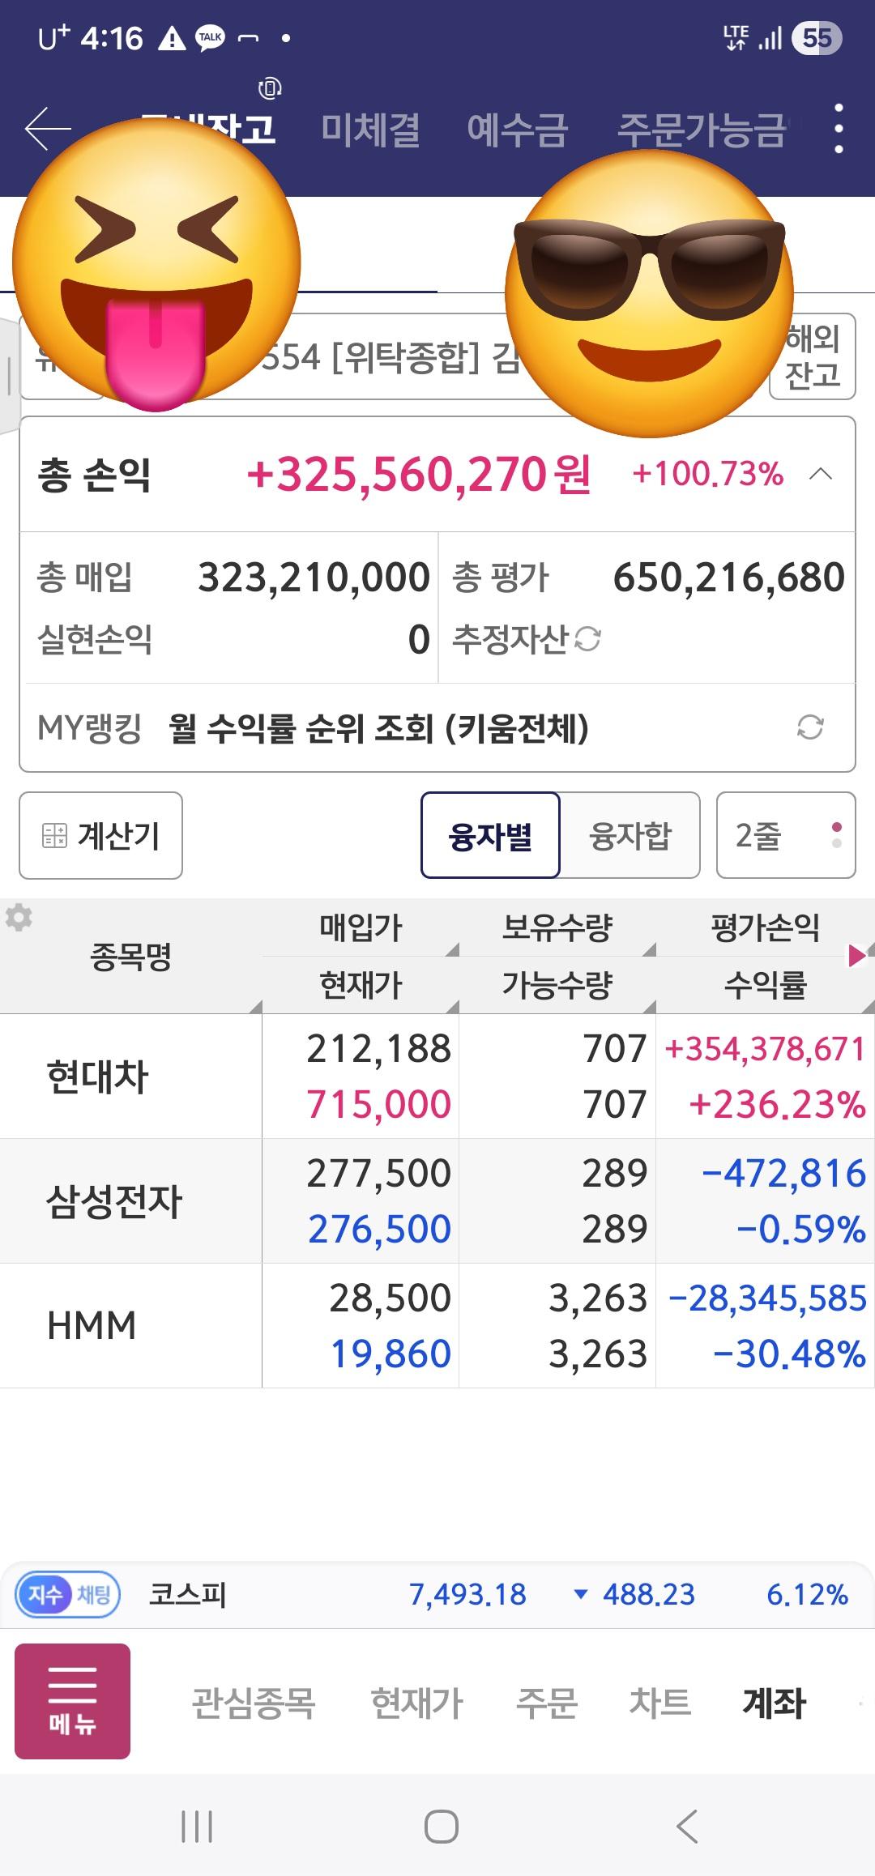The image size is (875, 1876).
Task: Open table settings gear icon
Action: (19, 918)
